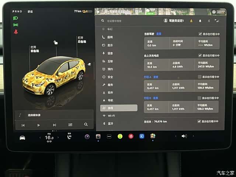Open car controls from bottom bar car icon
Viewport: 236px width, 177px height.
point(22,138)
